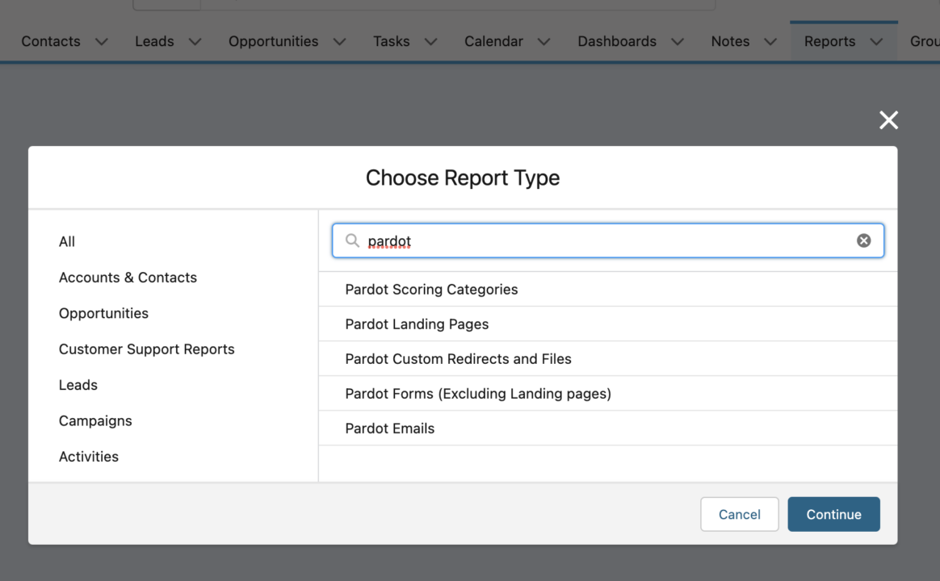Open the Notes dropdown chevron

[770, 41]
